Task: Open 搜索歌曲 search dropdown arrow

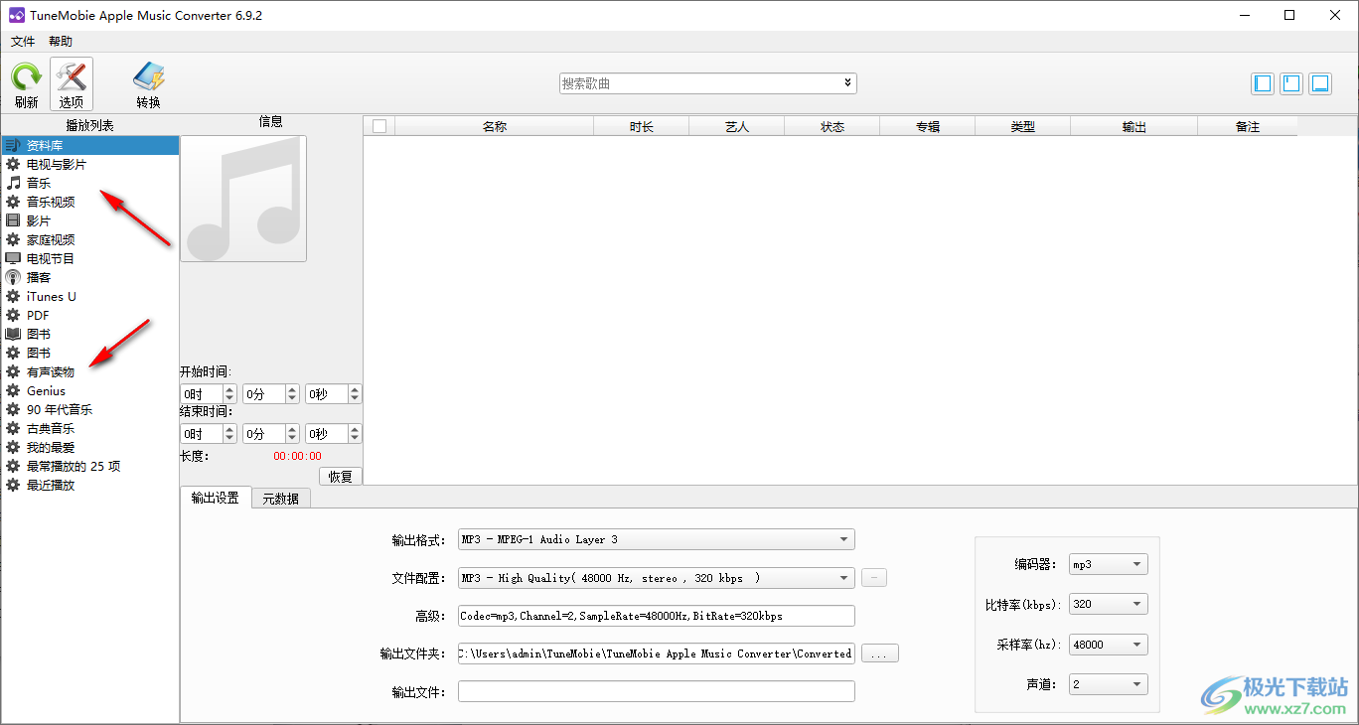Action: click(x=847, y=83)
